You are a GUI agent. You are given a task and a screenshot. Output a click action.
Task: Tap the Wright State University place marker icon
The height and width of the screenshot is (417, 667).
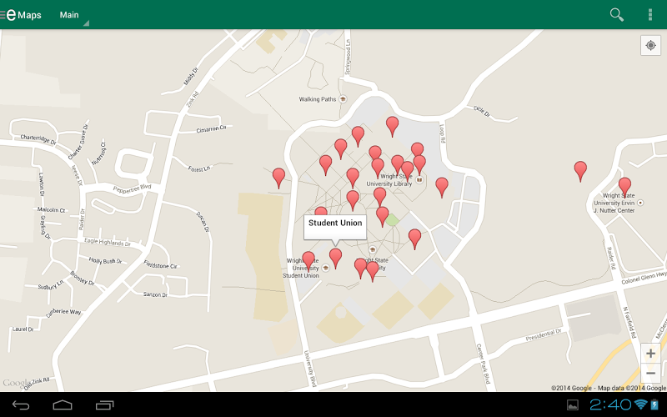[373, 249]
